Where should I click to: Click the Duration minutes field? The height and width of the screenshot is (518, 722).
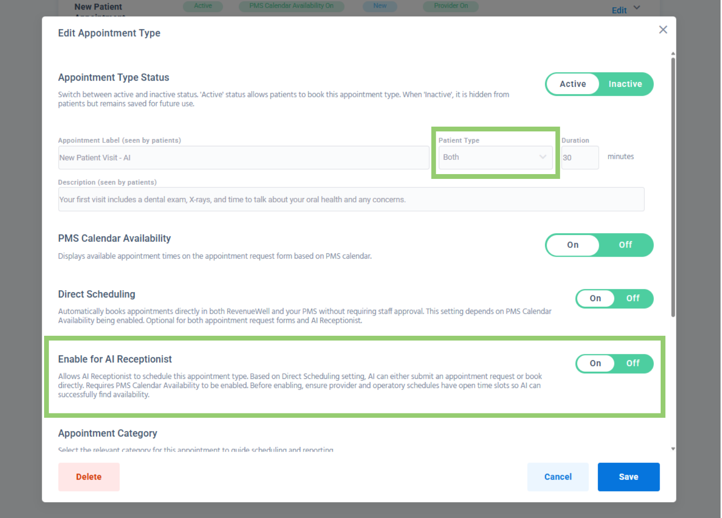pos(580,158)
